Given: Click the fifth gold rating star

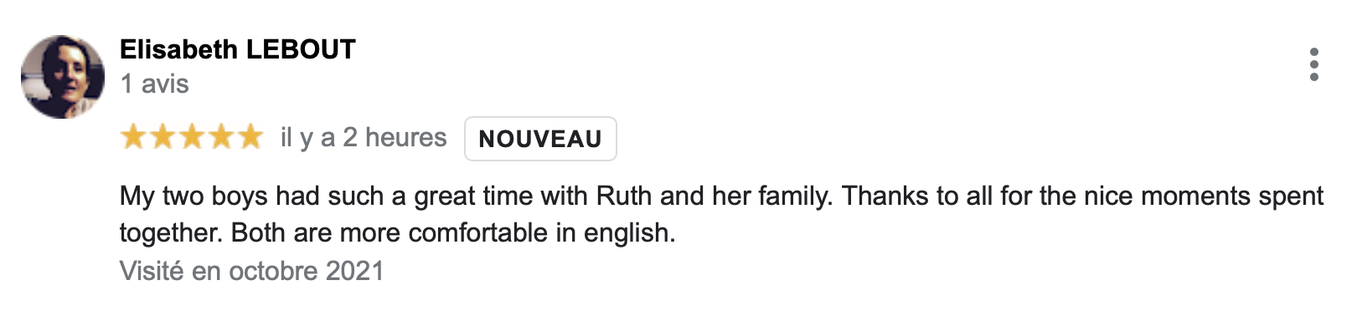Looking at the screenshot, I should click(x=250, y=136).
